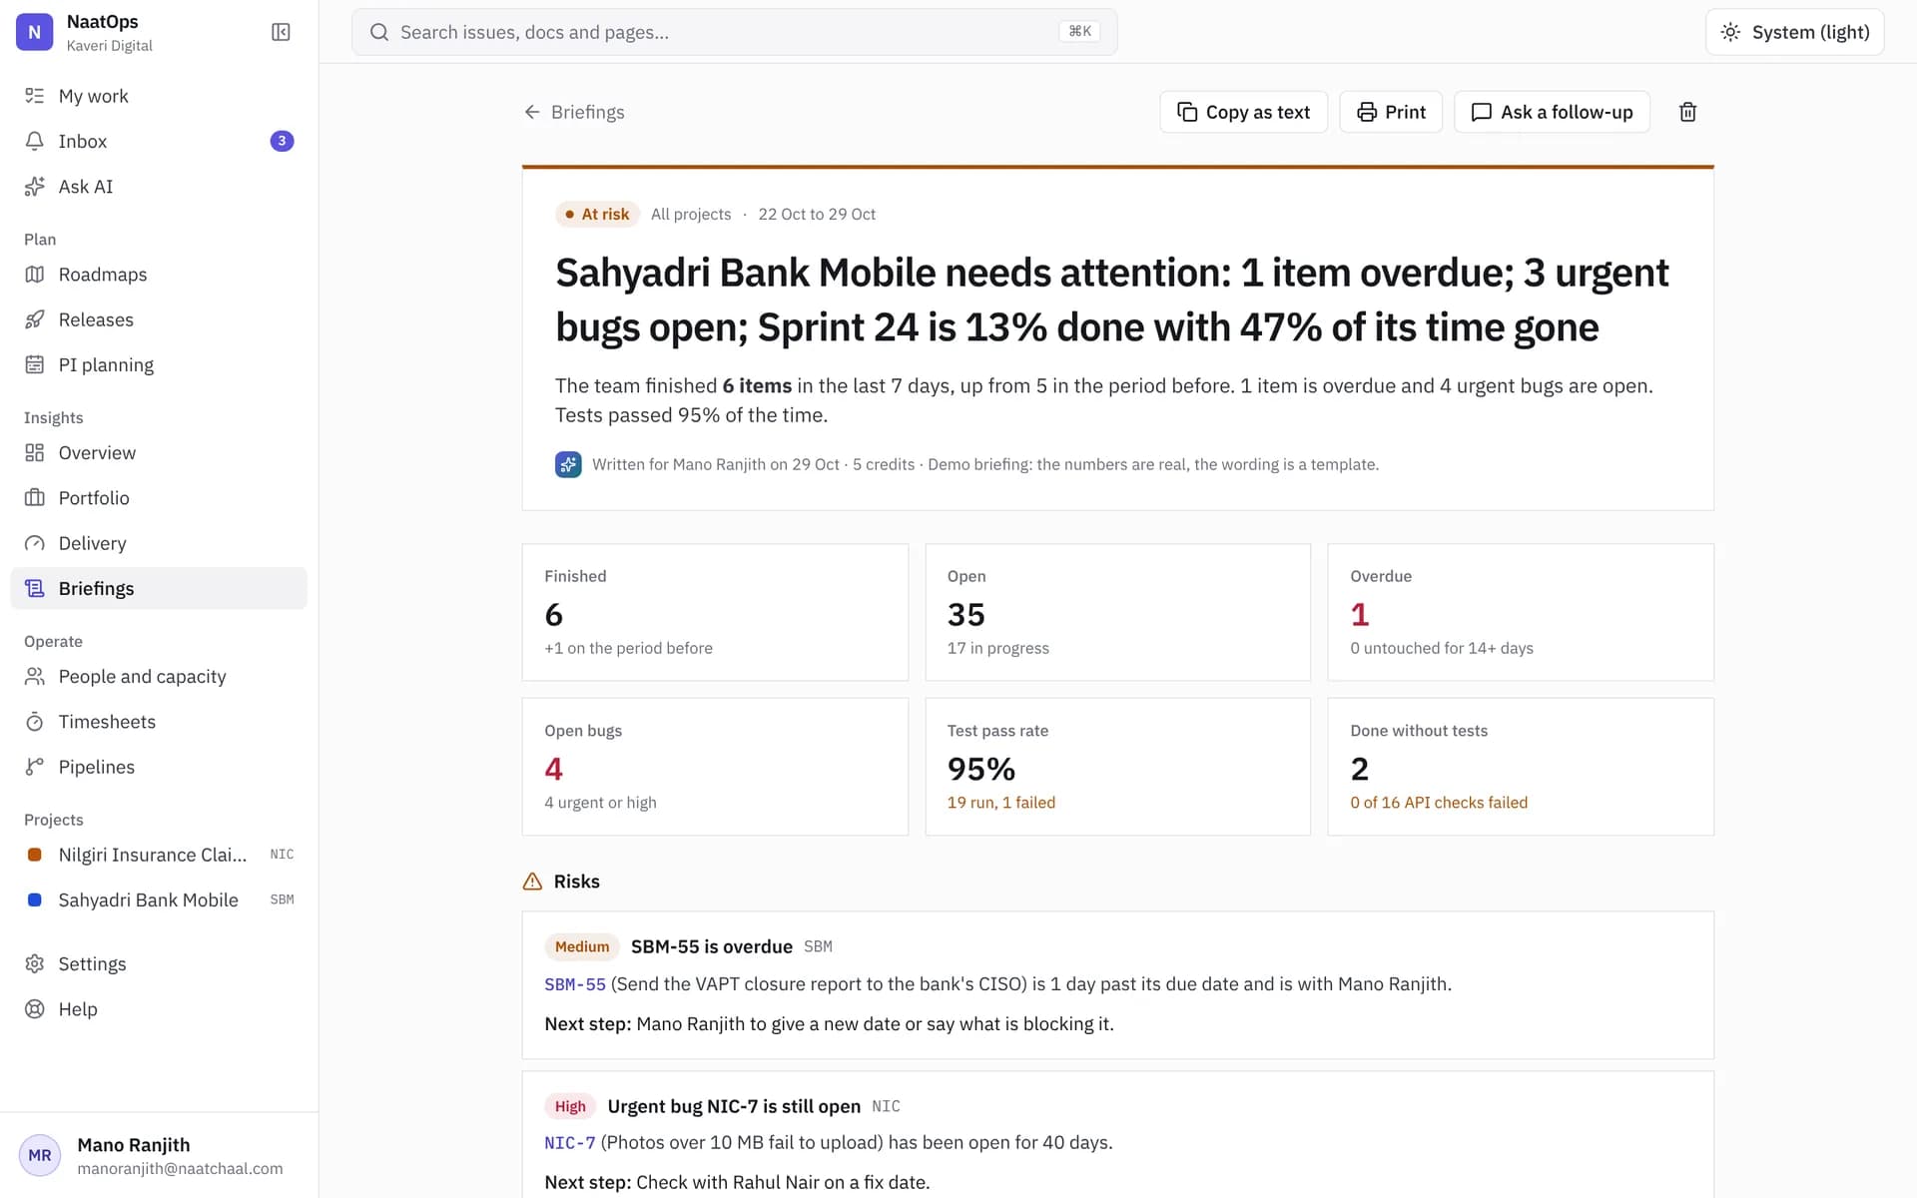Click Ask a follow-up button
This screenshot has width=1917, height=1198.
(x=1552, y=112)
